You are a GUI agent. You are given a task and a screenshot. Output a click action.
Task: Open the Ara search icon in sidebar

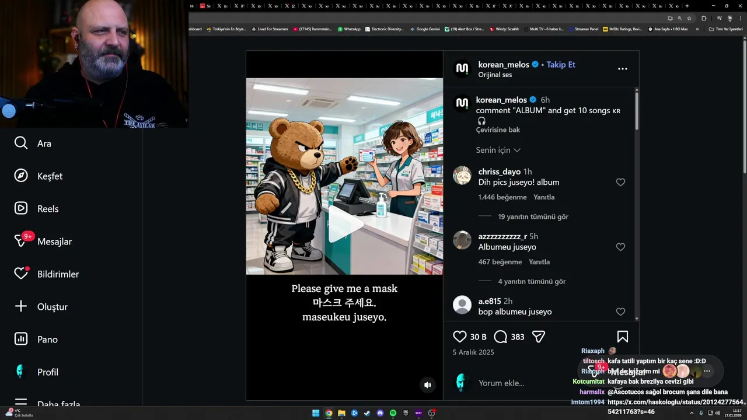(x=21, y=143)
